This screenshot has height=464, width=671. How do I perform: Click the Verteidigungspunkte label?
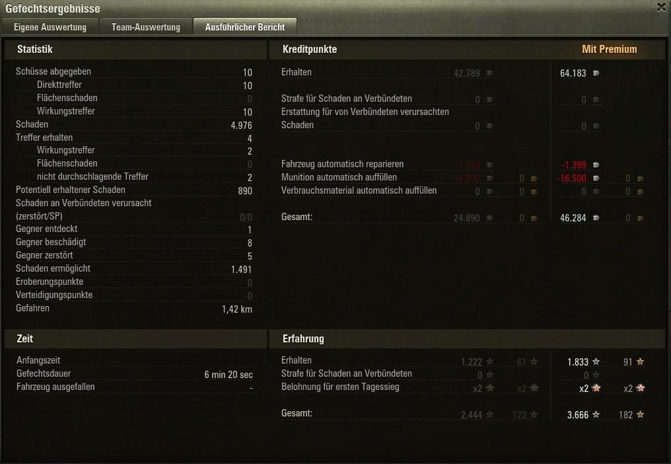coord(54,295)
